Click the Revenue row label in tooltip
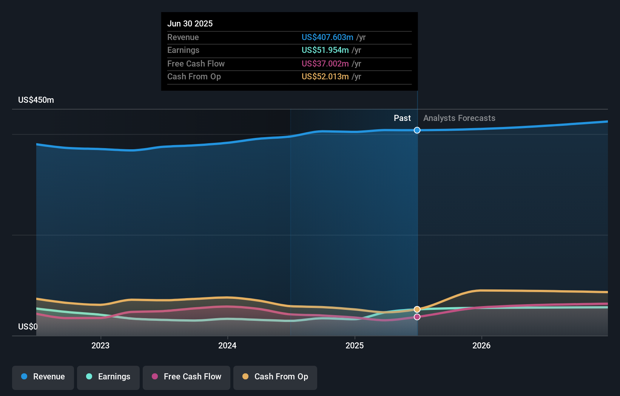This screenshot has height=396, width=620. pyautogui.click(x=183, y=37)
